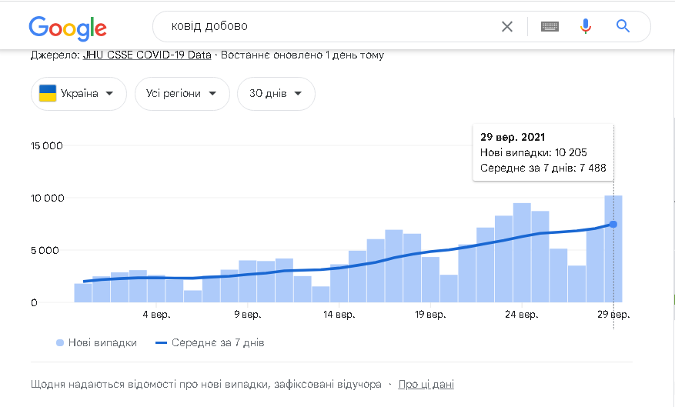
Task: Clear the search query with X icon
Action: click(507, 27)
